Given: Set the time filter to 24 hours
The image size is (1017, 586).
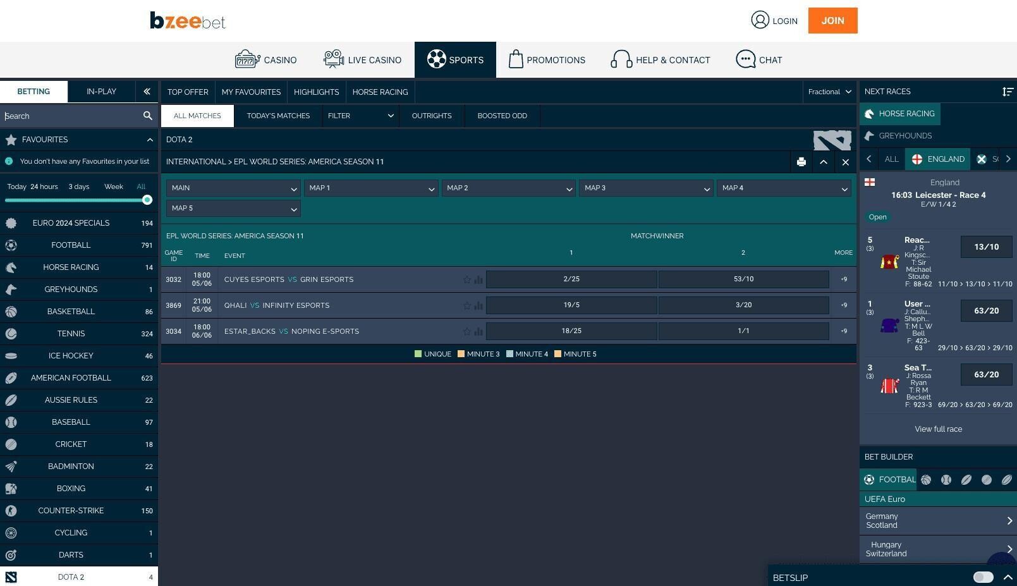Looking at the screenshot, I should coord(44,186).
